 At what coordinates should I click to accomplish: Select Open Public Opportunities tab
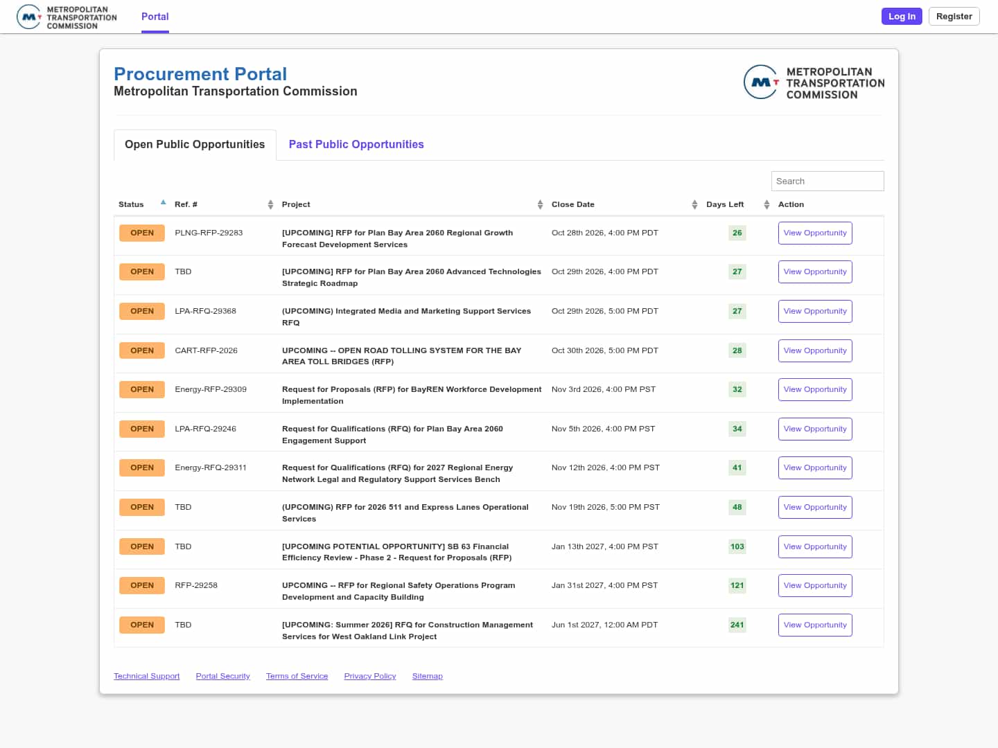click(x=195, y=144)
